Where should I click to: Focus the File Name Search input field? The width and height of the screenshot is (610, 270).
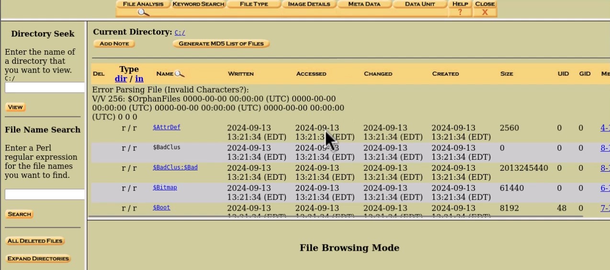(x=45, y=194)
